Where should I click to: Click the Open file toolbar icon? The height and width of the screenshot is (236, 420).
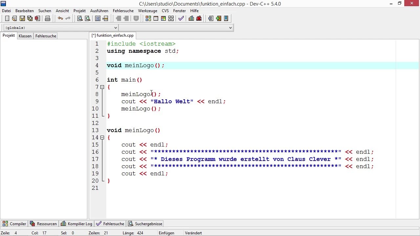point(14,18)
